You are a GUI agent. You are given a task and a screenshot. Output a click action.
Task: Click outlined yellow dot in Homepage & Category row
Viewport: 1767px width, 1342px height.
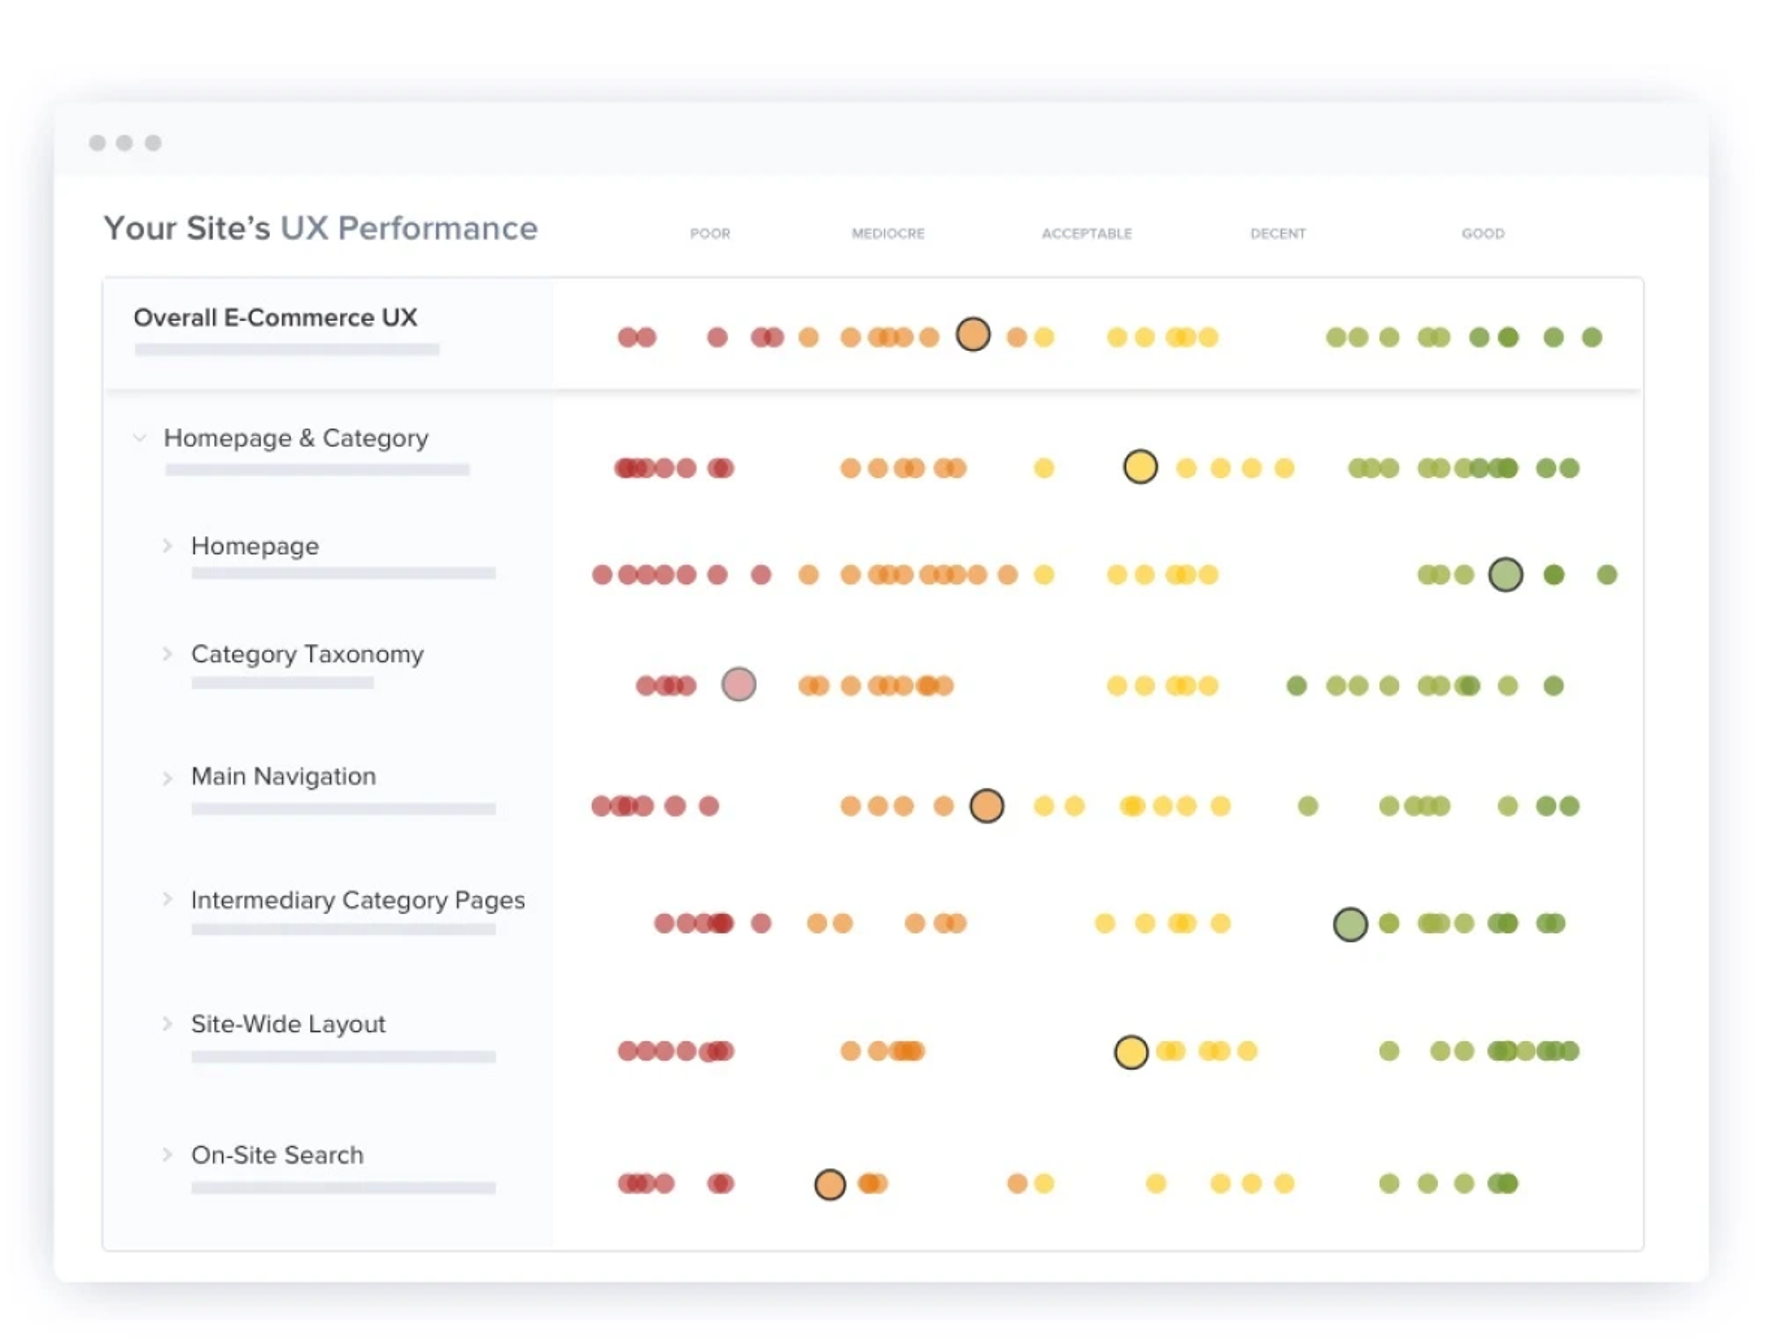(1140, 467)
